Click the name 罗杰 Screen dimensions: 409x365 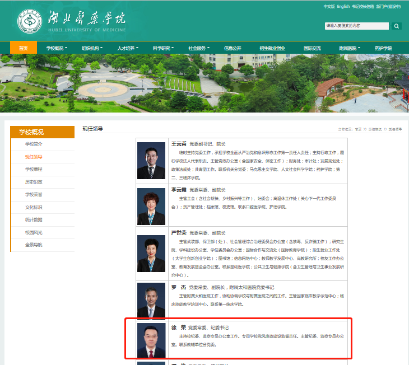click(x=179, y=287)
